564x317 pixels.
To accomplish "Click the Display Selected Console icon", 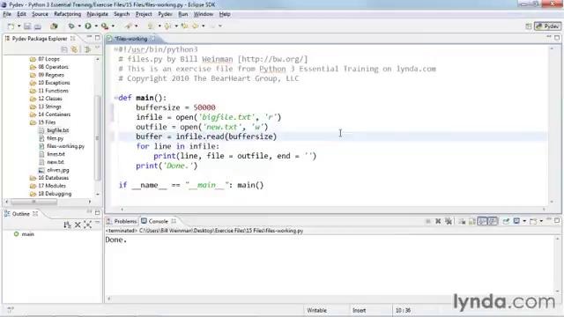I will pos(516,221).
